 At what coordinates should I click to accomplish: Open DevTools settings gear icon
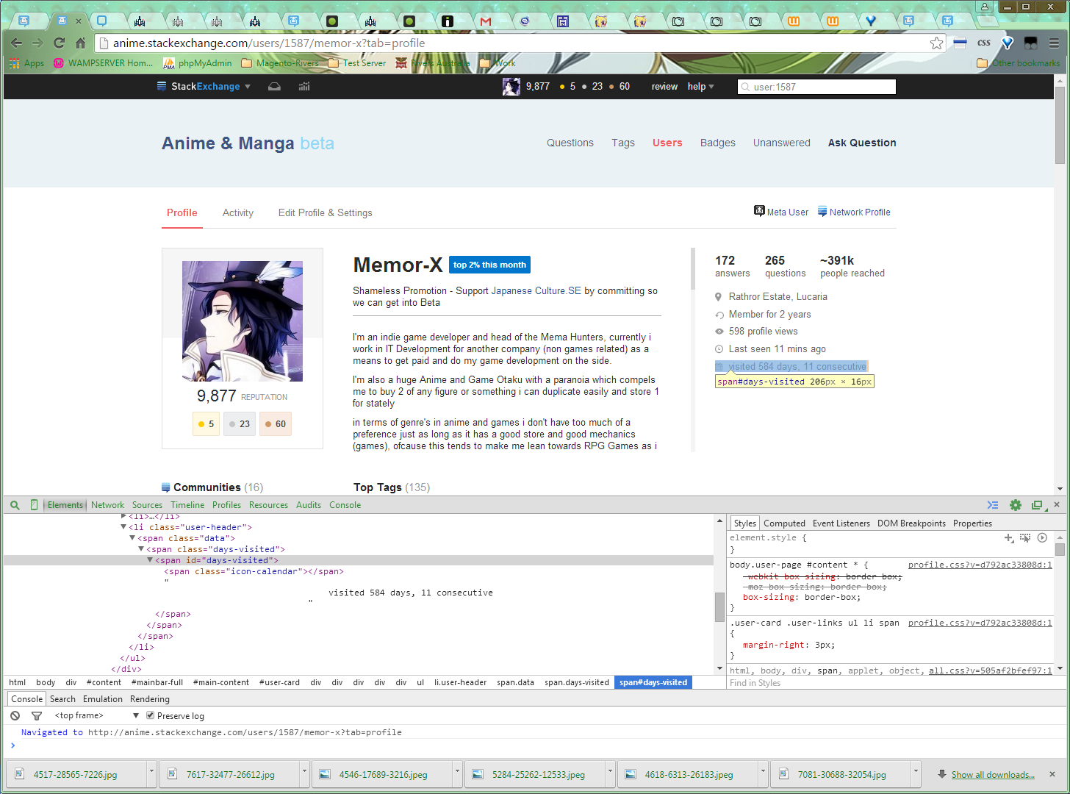(x=1016, y=505)
